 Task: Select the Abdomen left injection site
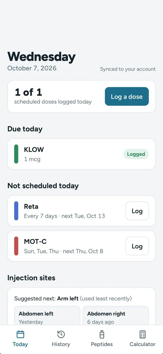47,316
